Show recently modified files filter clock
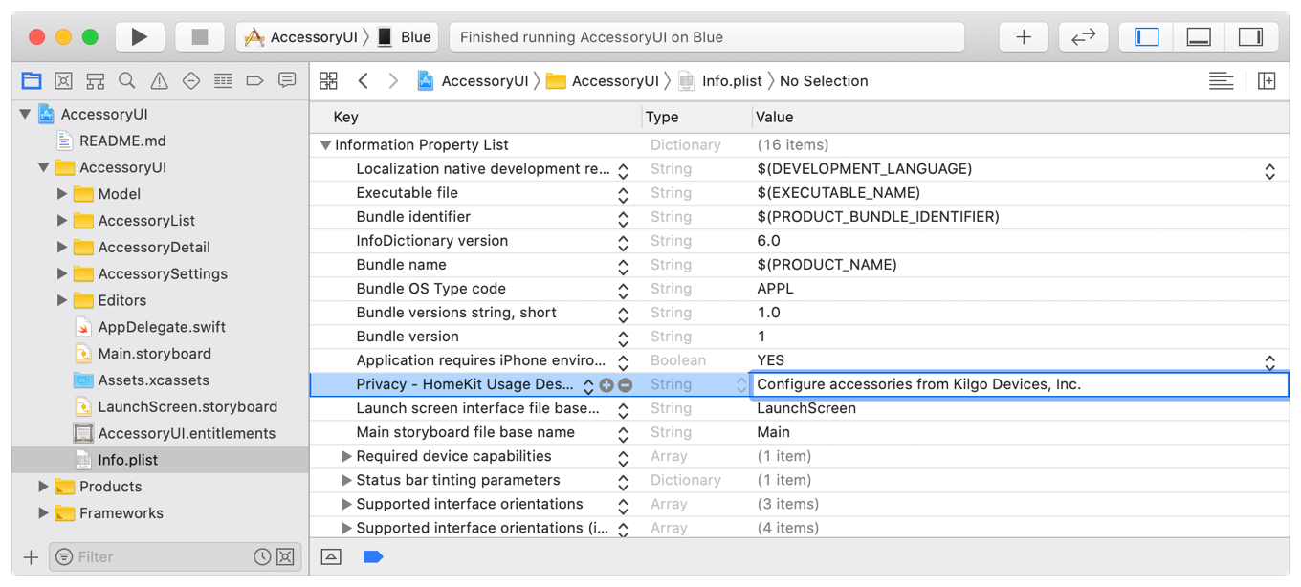 click(x=262, y=556)
